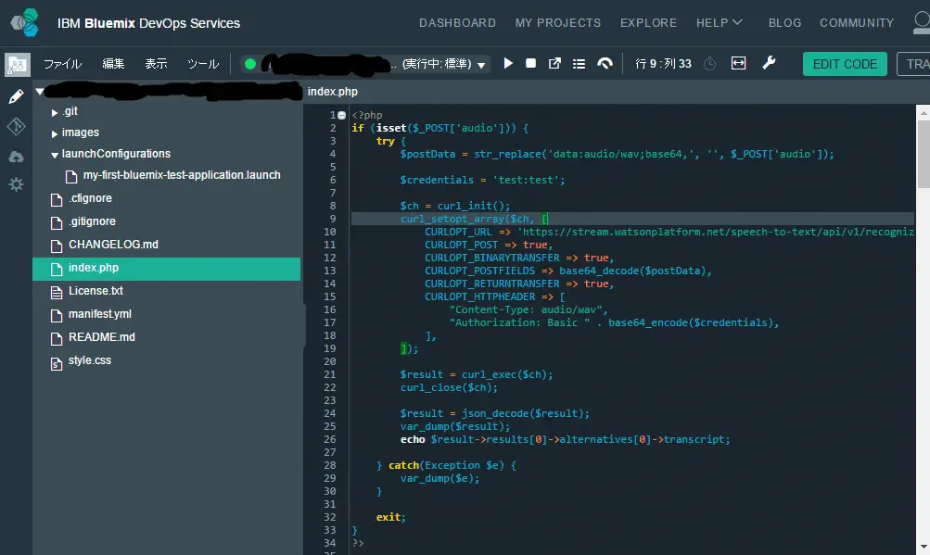The width and height of the screenshot is (930, 555).
Task: Open manifest.yml in the file tree
Action: [99, 314]
